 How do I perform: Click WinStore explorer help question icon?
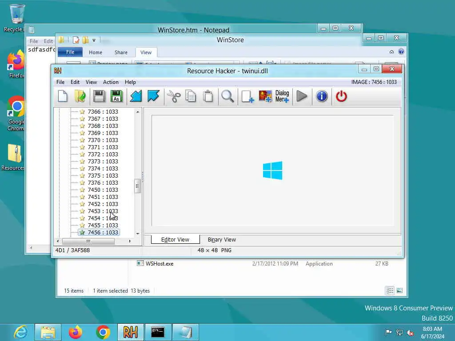coord(401,52)
